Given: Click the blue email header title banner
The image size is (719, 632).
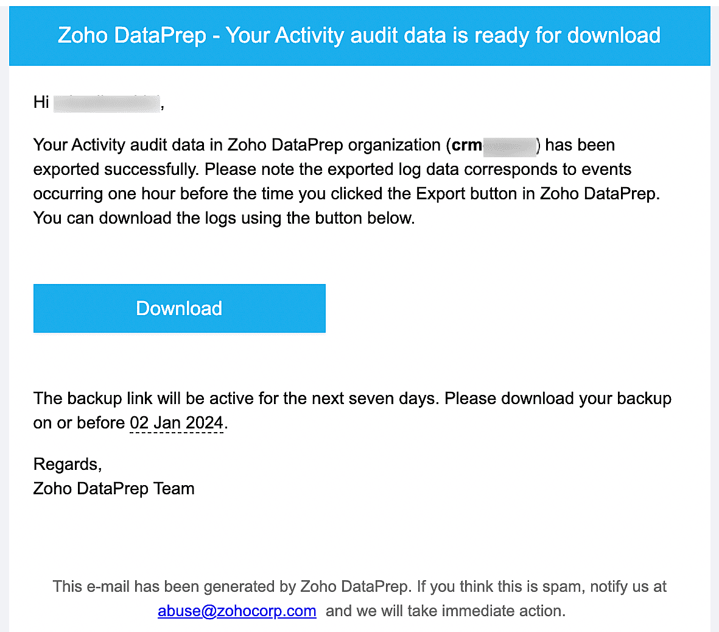Looking at the screenshot, I should (359, 36).
